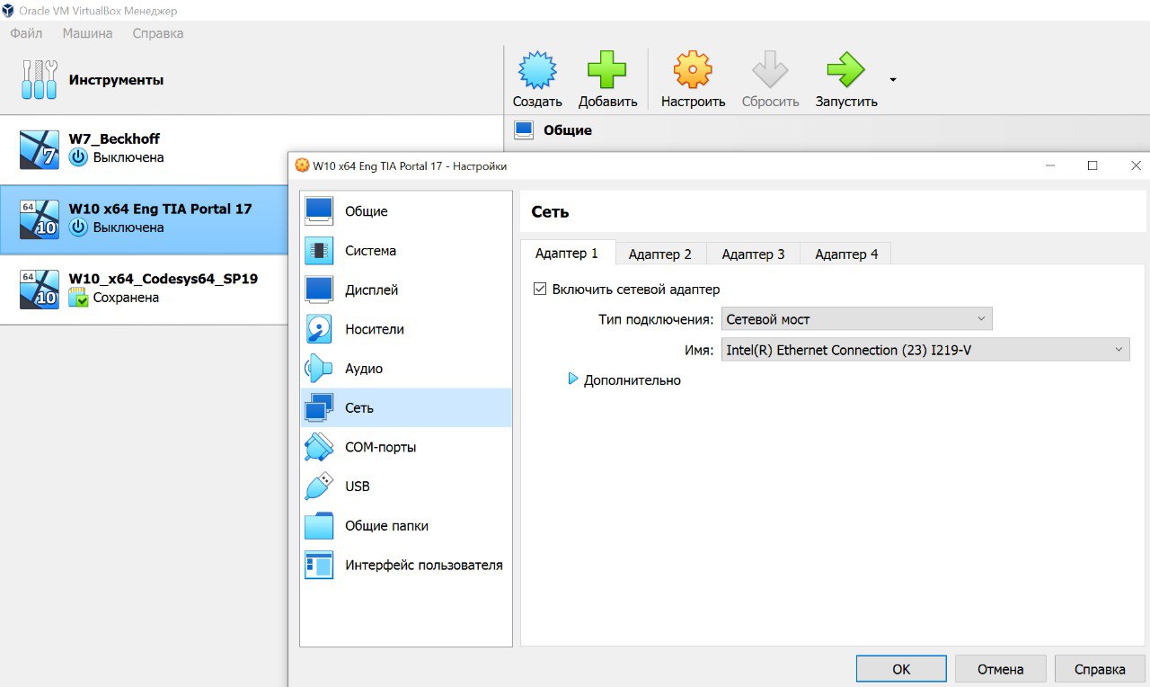The height and width of the screenshot is (687, 1150).
Task: Click Общие section header in details pane
Action: click(567, 130)
